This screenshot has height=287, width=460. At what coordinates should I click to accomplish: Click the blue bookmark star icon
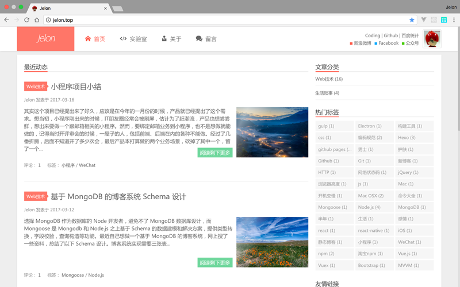click(412, 20)
